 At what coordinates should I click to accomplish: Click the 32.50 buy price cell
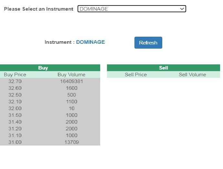[x=15, y=95]
